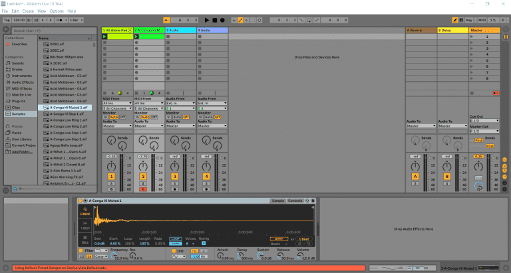Launch the clip in track 1 first slot
511x273 pixels.
click(104, 37)
